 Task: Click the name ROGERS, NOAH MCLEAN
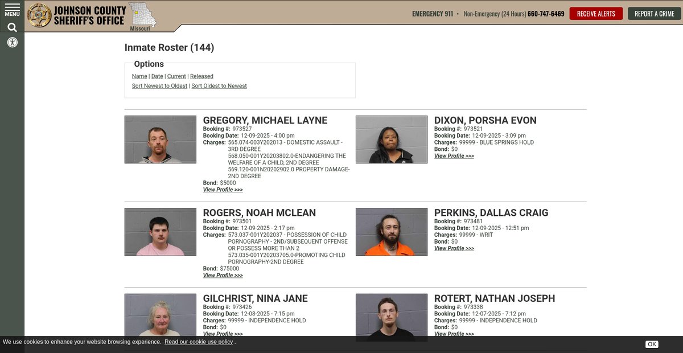[x=260, y=213]
